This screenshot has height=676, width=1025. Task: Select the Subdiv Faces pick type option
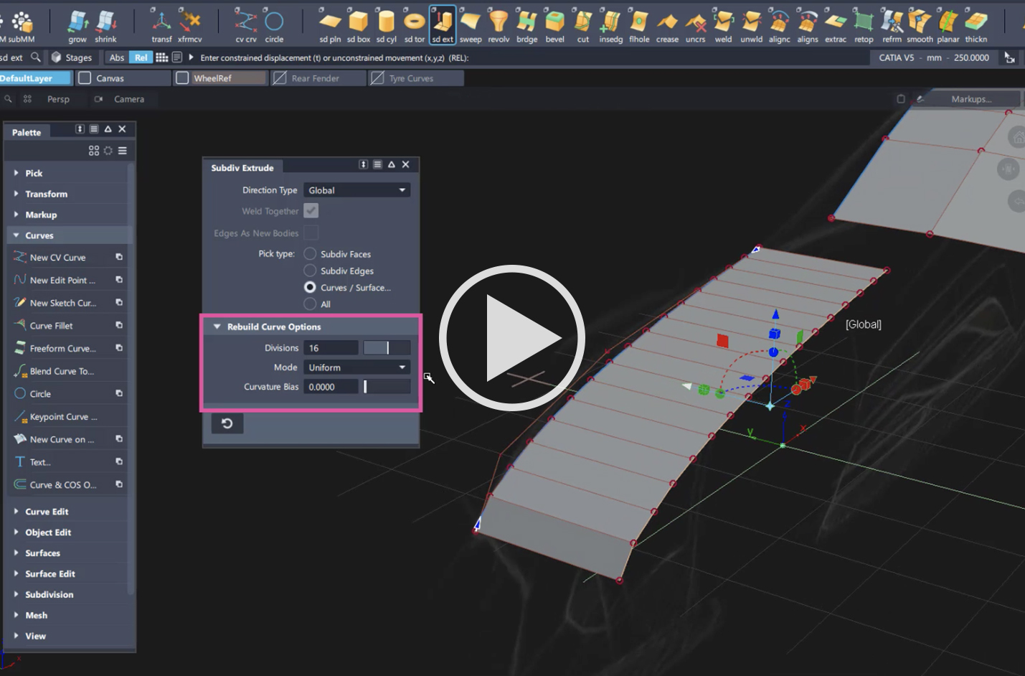tap(310, 253)
